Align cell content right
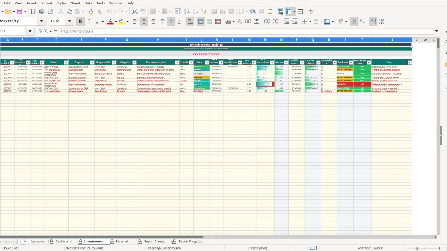 [152, 22]
